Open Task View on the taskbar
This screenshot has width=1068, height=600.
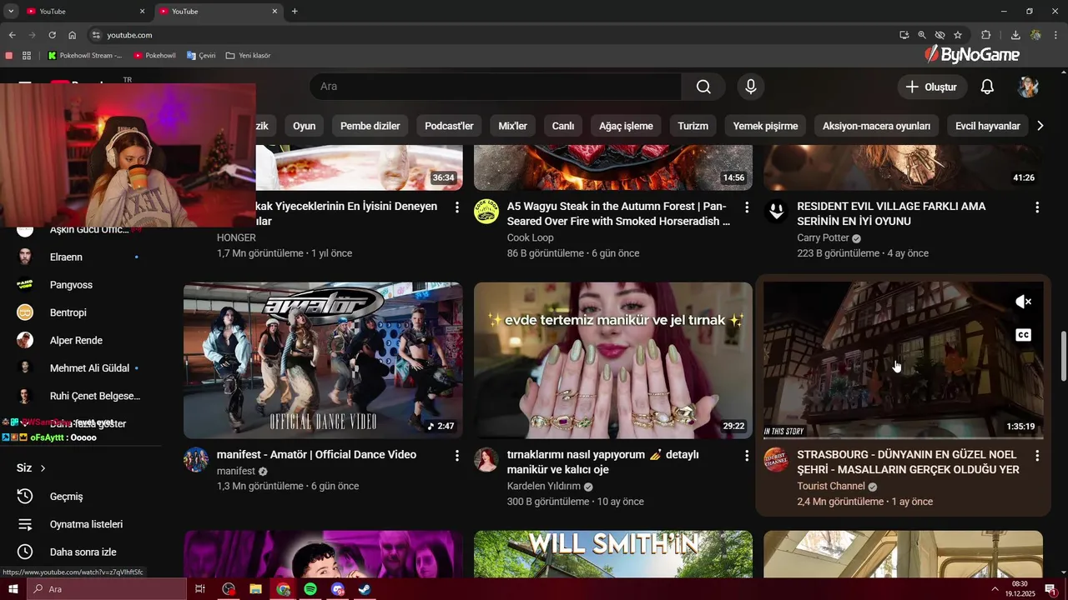200,589
